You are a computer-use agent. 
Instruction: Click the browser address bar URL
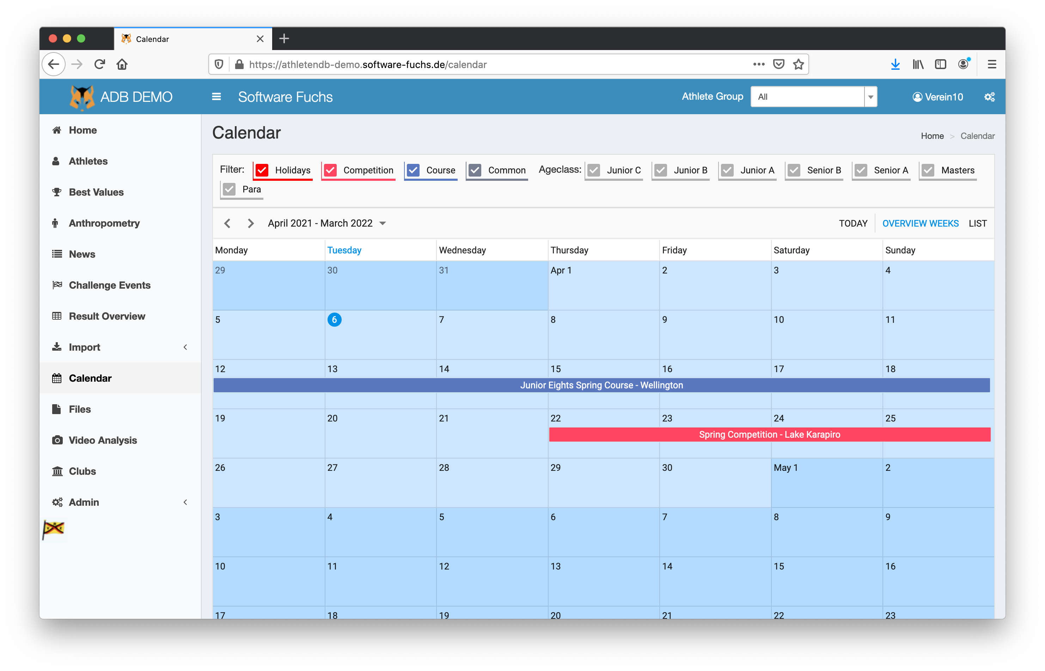367,64
